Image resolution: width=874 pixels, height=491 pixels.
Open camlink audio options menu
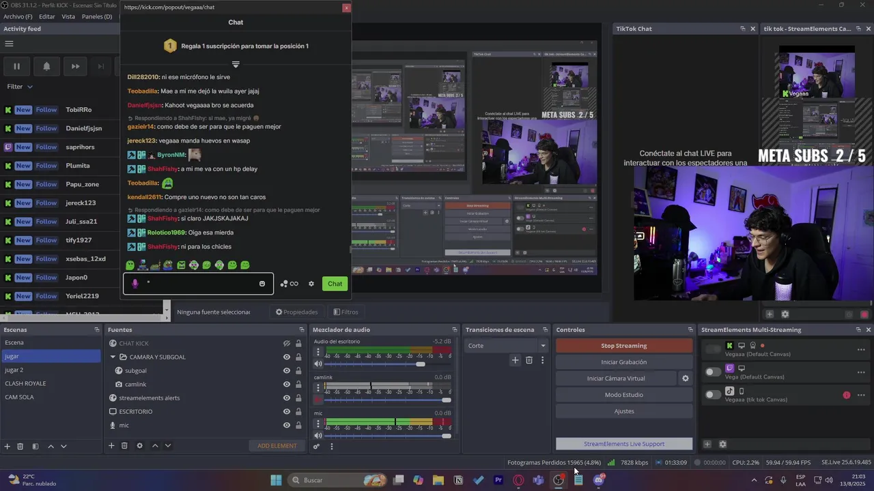tap(318, 389)
